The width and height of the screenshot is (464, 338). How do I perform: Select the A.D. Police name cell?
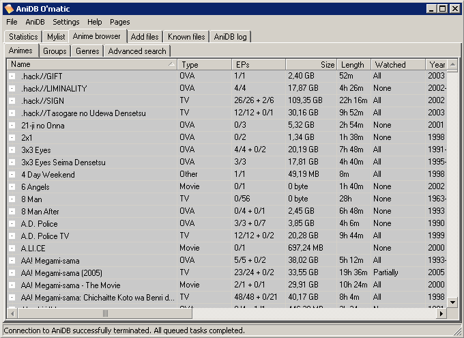tap(40, 224)
